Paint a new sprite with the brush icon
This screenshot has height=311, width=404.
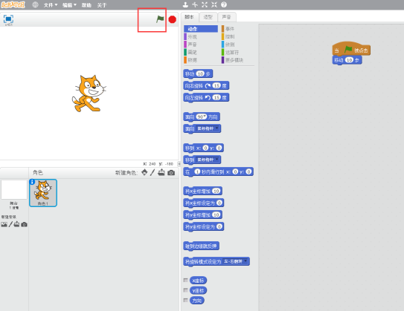[x=153, y=172]
